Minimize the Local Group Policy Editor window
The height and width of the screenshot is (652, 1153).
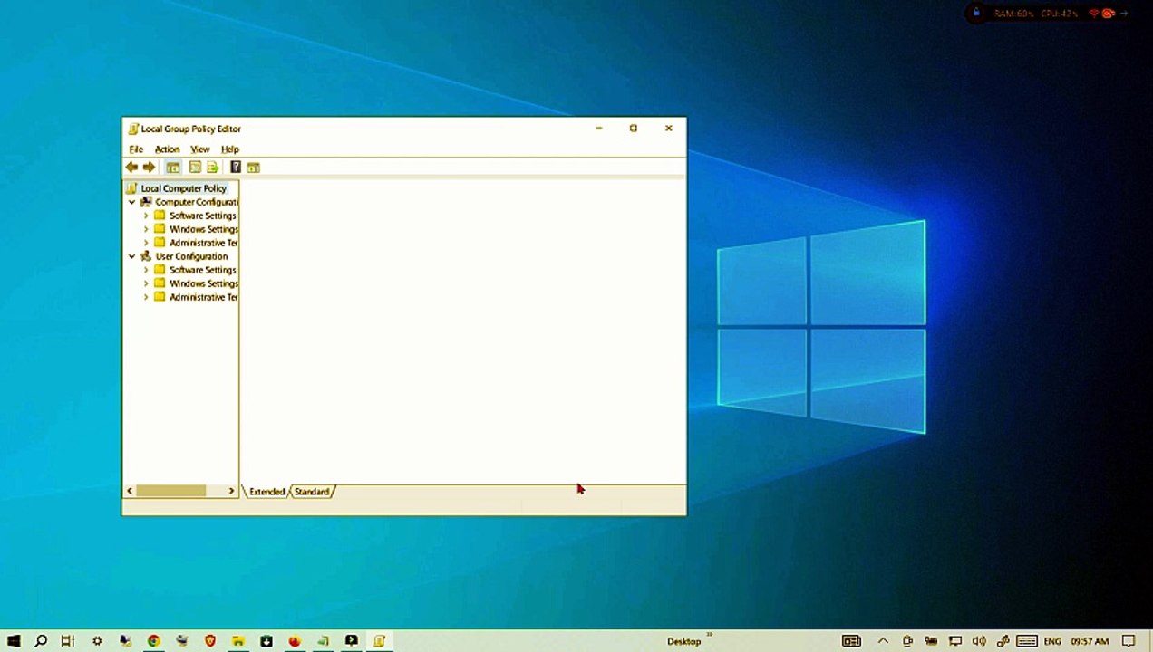[x=599, y=129]
